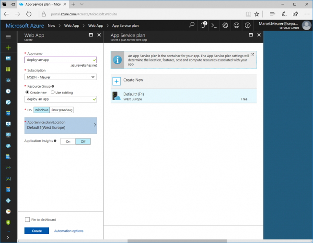Image resolution: width=313 pixels, height=243 pixels.
Task: Select Create New plan row
Action: 184,81
